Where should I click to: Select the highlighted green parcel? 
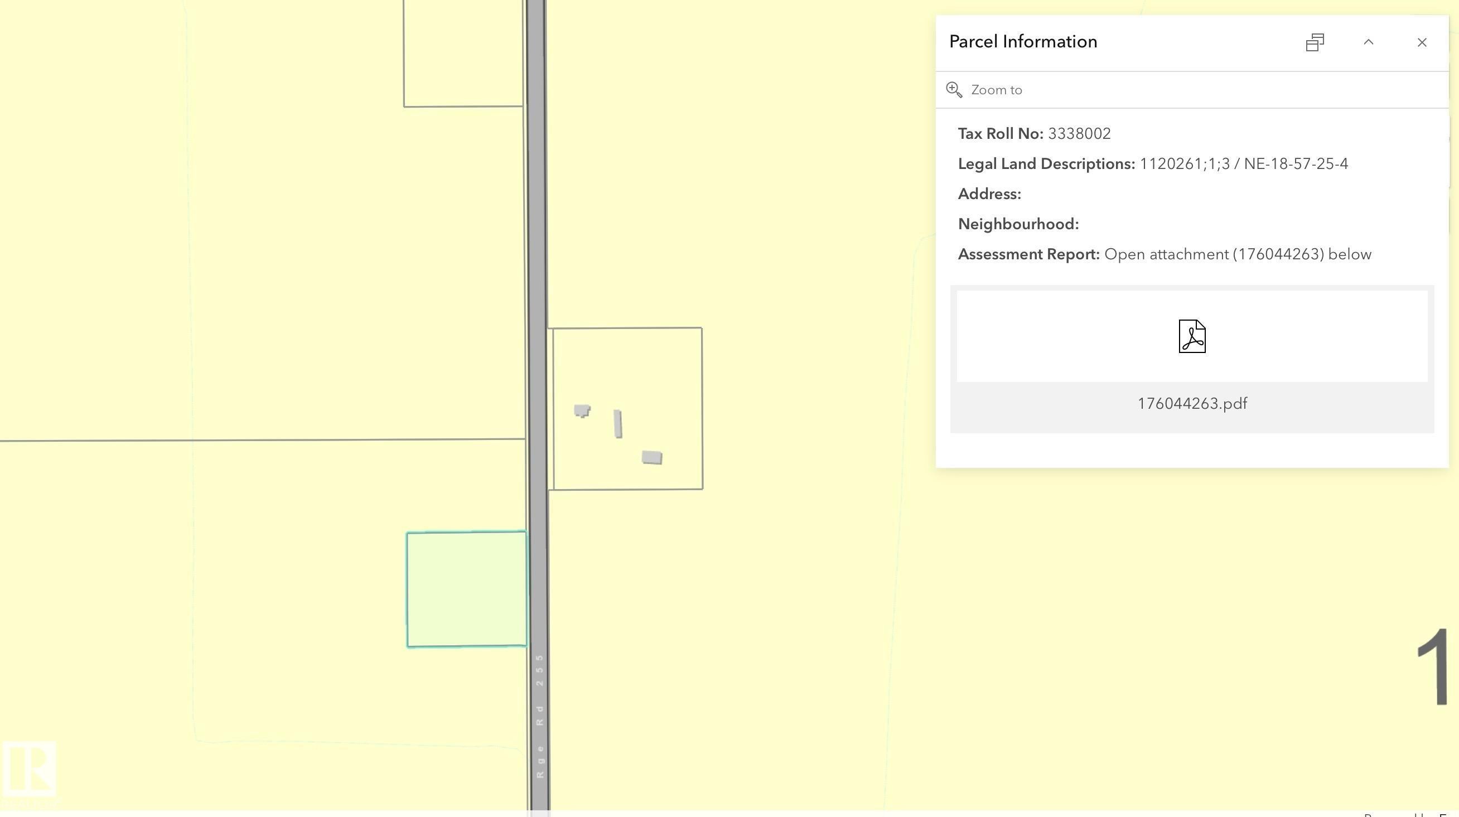coord(467,589)
